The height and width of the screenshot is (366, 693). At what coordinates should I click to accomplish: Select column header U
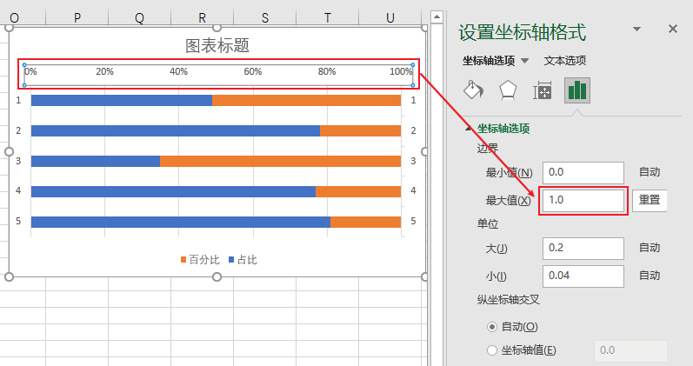click(390, 17)
